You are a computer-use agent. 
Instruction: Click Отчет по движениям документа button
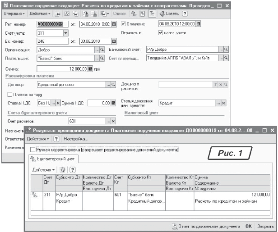coord(208,226)
